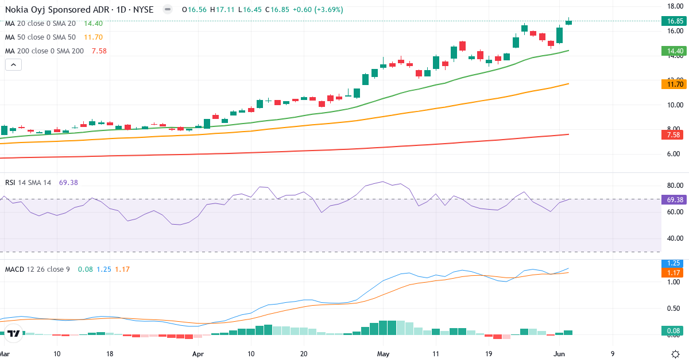This screenshot has height=362, width=689.
Task: Click the 10.00 price axis label
Action: (674, 105)
